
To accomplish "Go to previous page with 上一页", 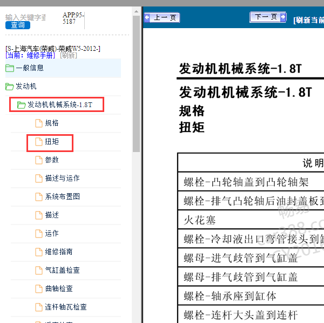I will [162, 18].
